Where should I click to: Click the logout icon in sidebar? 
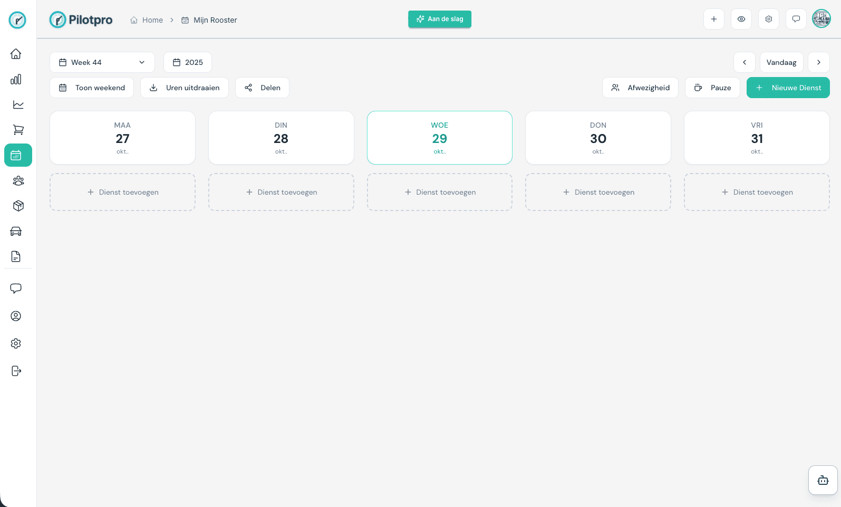[16, 371]
